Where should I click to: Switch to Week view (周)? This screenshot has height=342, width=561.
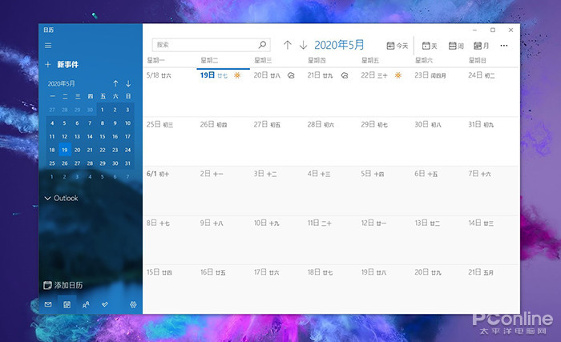tap(457, 46)
